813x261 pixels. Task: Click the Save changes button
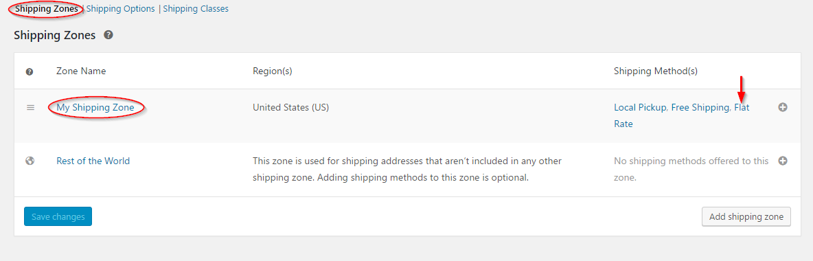(58, 216)
